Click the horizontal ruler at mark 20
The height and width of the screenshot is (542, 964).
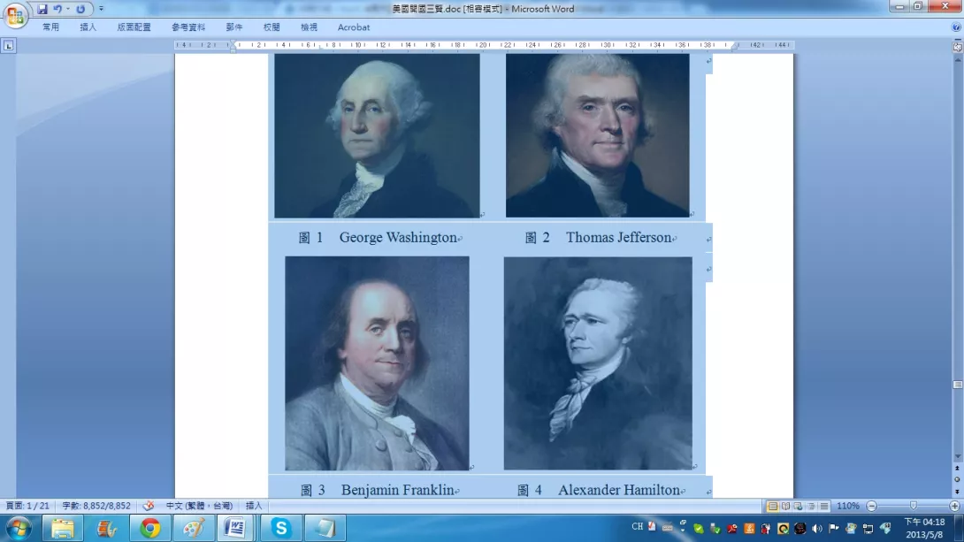(x=483, y=45)
